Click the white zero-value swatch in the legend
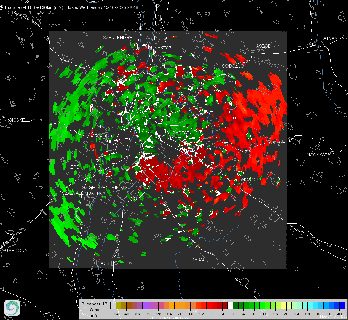 click(x=230, y=305)
